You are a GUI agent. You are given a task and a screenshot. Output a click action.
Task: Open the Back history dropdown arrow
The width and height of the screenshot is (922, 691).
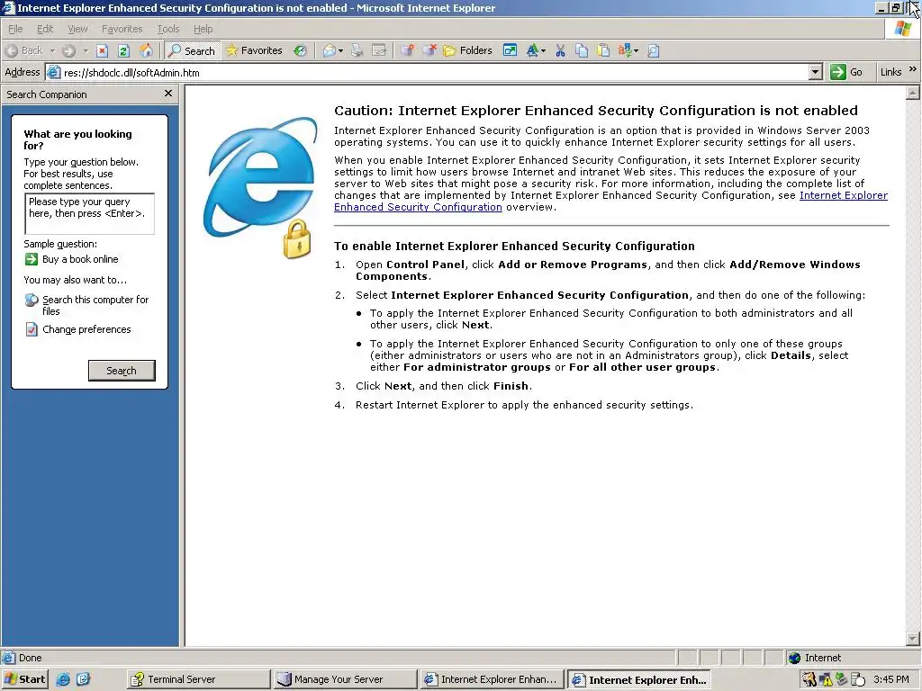click(x=52, y=51)
